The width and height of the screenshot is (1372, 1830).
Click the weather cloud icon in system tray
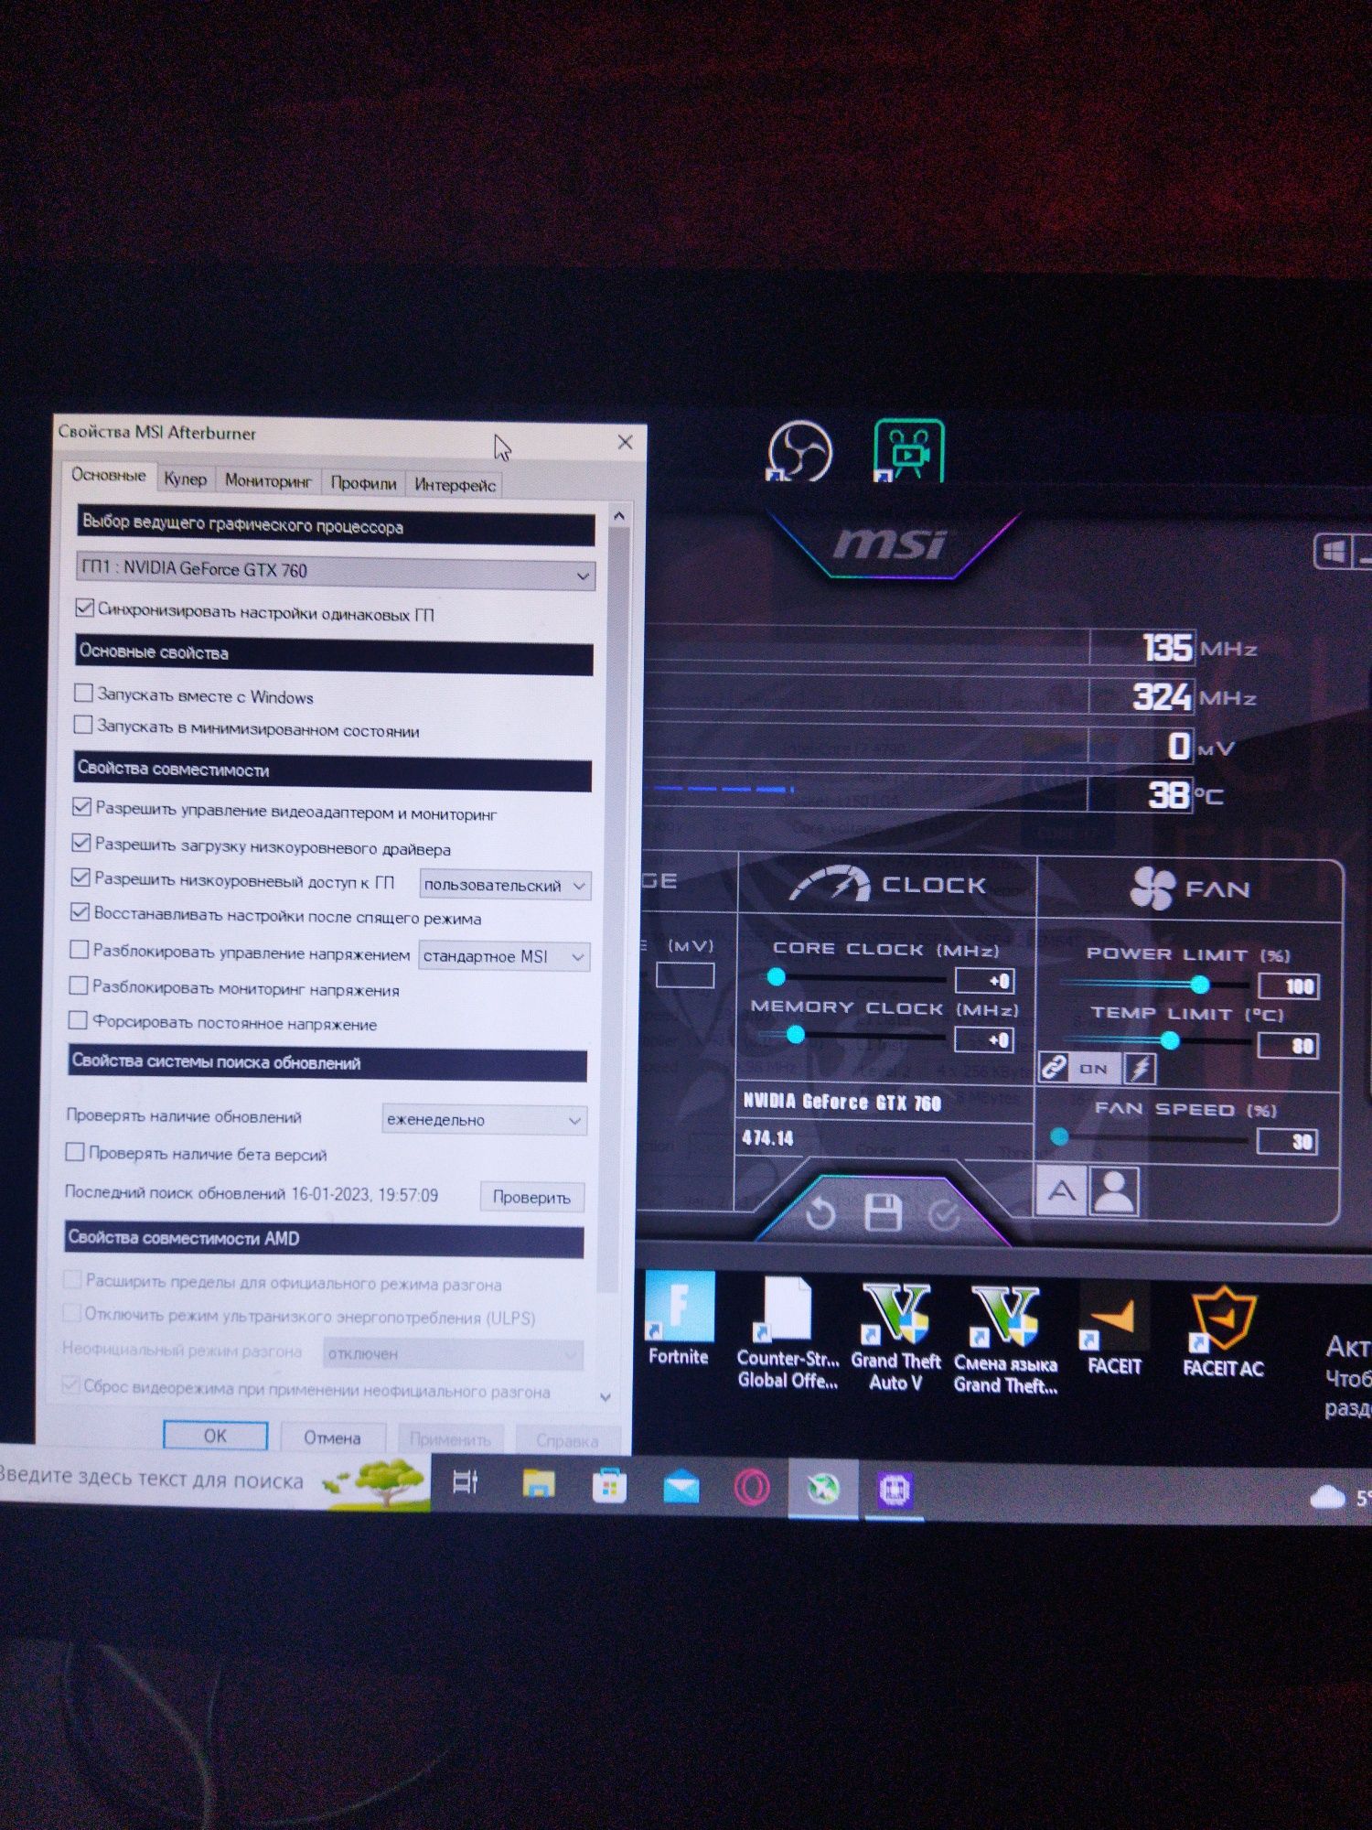pyautogui.click(x=1327, y=1498)
